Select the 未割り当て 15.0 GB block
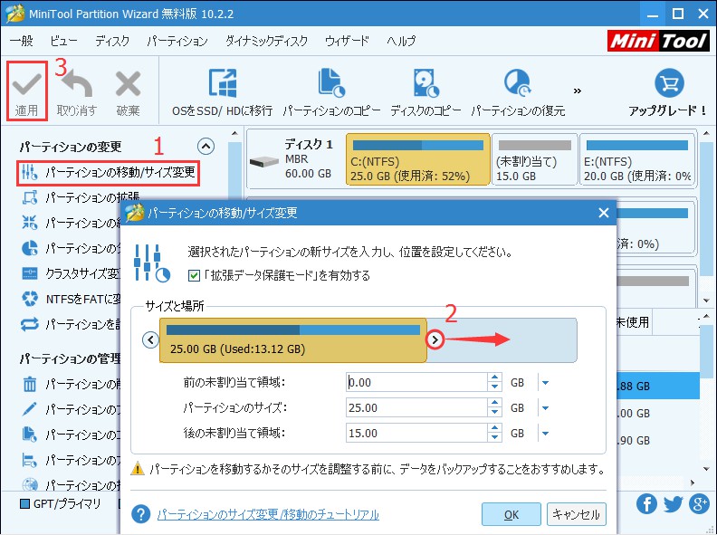This screenshot has height=535, width=717. (x=534, y=159)
